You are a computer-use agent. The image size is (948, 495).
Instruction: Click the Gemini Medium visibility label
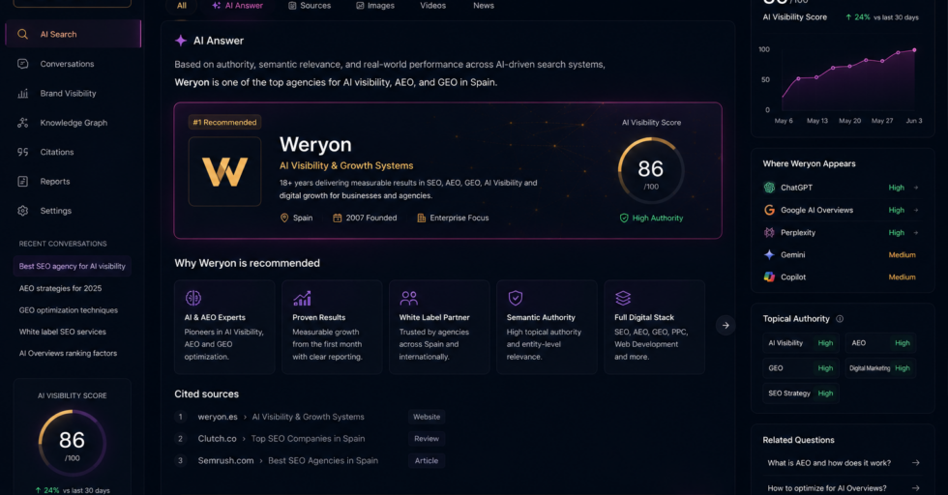(x=902, y=254)
